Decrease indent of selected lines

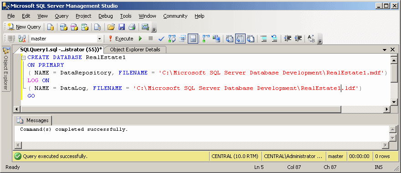pos(288,39)
